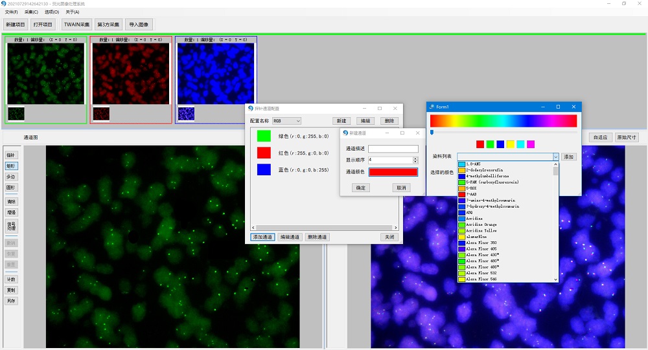This screenshot has width=648, height=350.
Task: Click the 导入图像 import image button
Action: pos(139,25)
